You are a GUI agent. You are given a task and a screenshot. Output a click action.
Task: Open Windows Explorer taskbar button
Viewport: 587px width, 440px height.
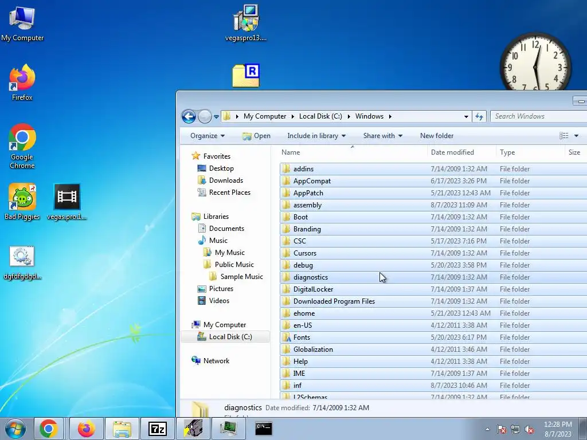coord(122,429)
